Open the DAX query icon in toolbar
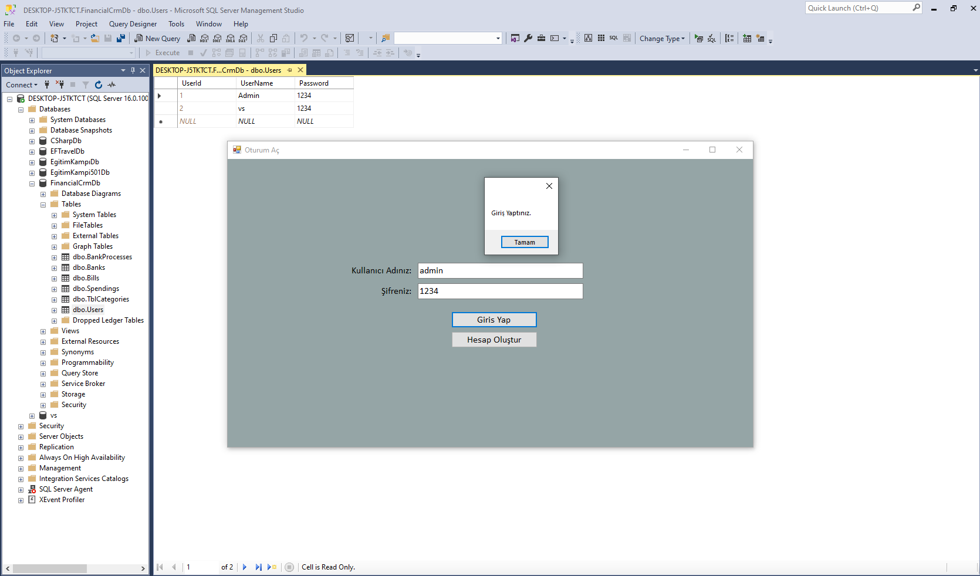980x576 pixels. (243, 38)
